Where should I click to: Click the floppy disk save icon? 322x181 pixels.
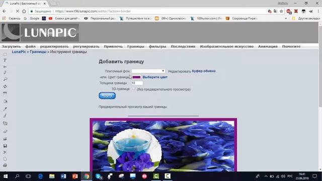(x=5, y=146)
